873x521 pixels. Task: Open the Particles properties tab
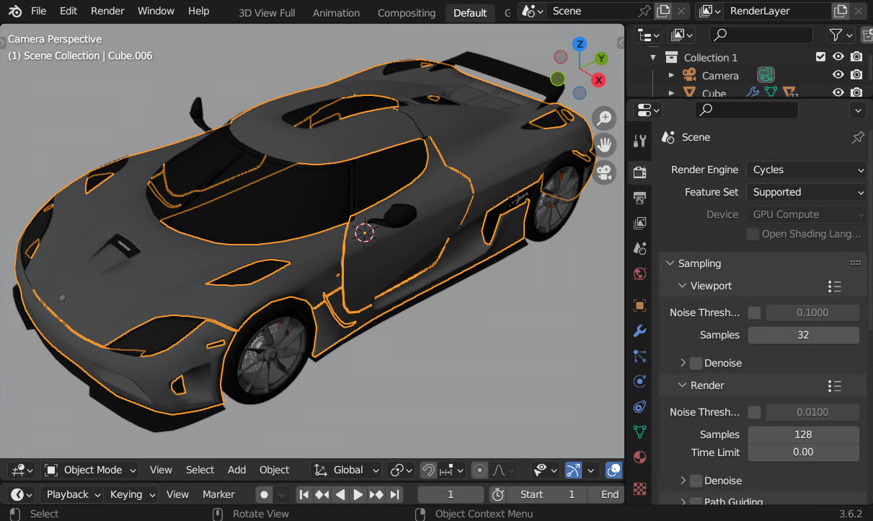coord(639,356)
